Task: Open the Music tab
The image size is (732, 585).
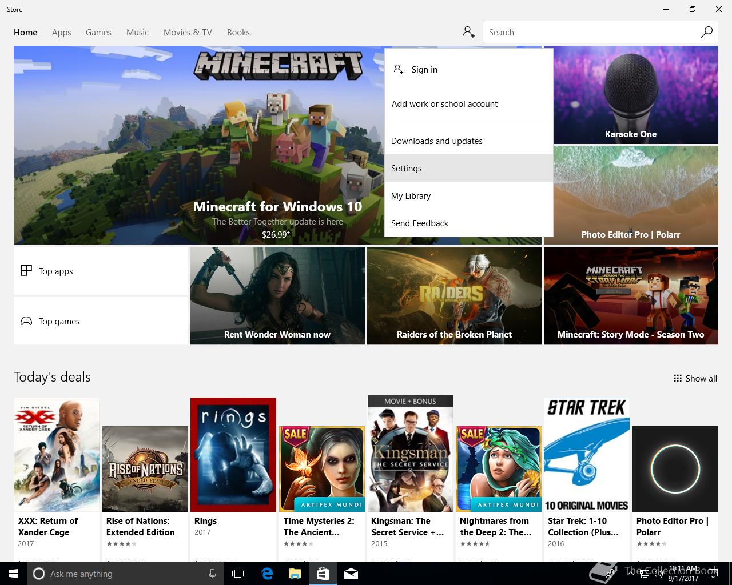Action: (137, 32)
